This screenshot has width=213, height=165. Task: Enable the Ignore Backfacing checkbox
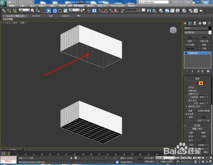point(187,90)
